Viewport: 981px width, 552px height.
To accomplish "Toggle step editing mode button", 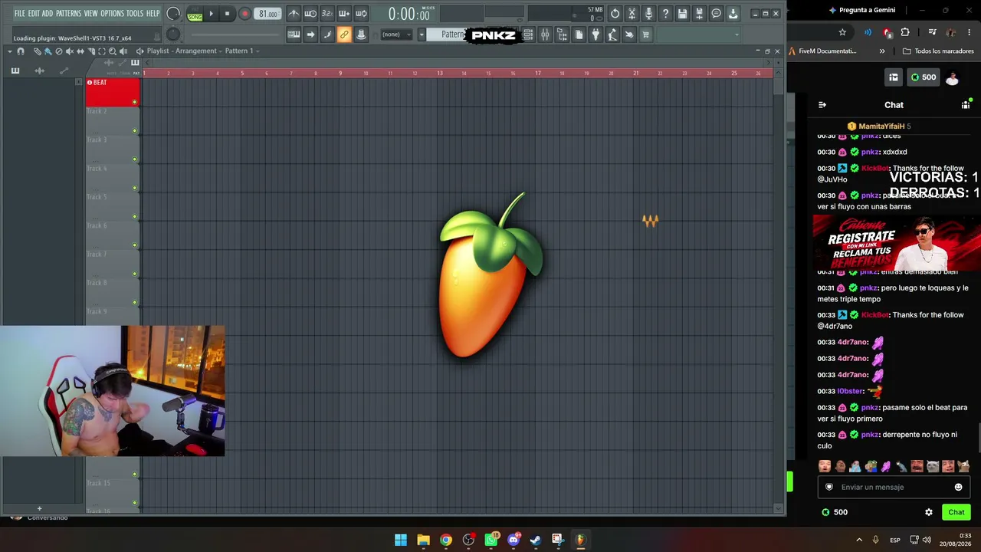I will (x=327, y=34).
